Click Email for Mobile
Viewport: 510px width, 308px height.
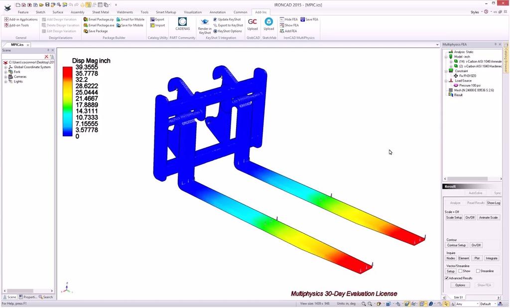[130, 19]
